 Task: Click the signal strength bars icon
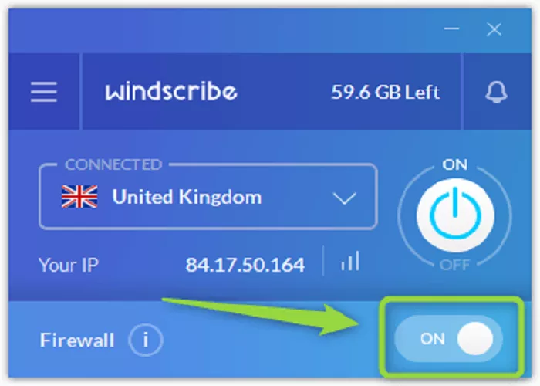[350, 261]
